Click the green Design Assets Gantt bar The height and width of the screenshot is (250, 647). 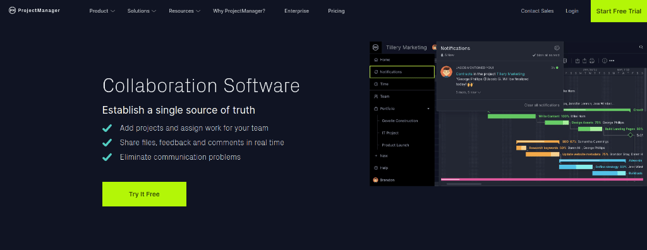tap(557, 122)
